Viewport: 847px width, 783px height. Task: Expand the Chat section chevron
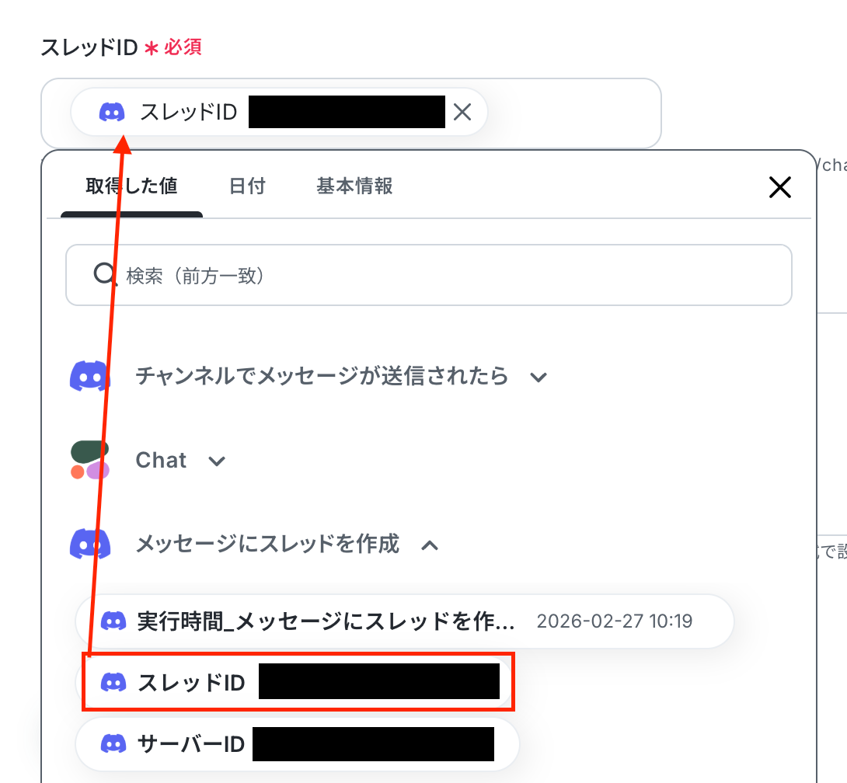[x=217, y=461]
